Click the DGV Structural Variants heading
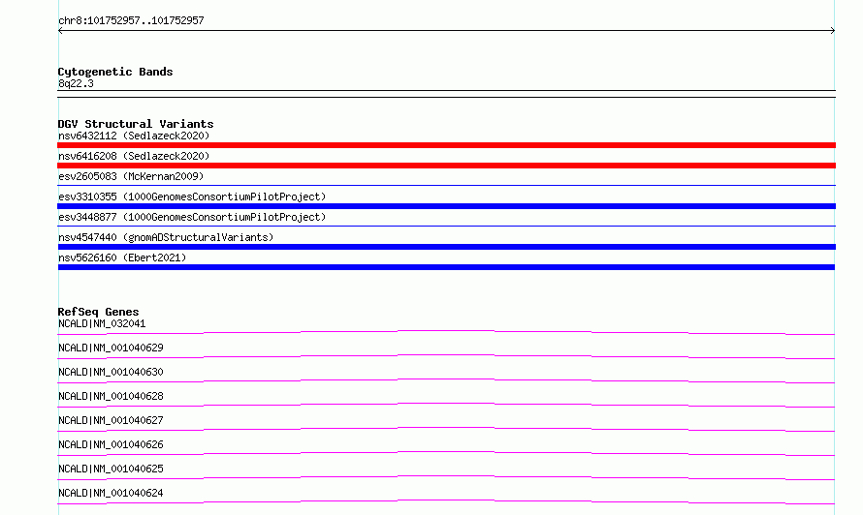Screen dimensions: 863x515 pos(136,124)
